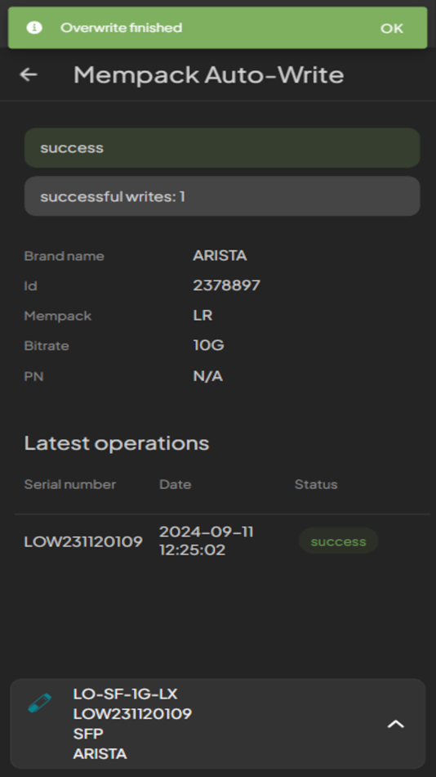Click the 'Latest operations' heading
The width and height of the screenshot is (436, 777).
tap(117, 443)
